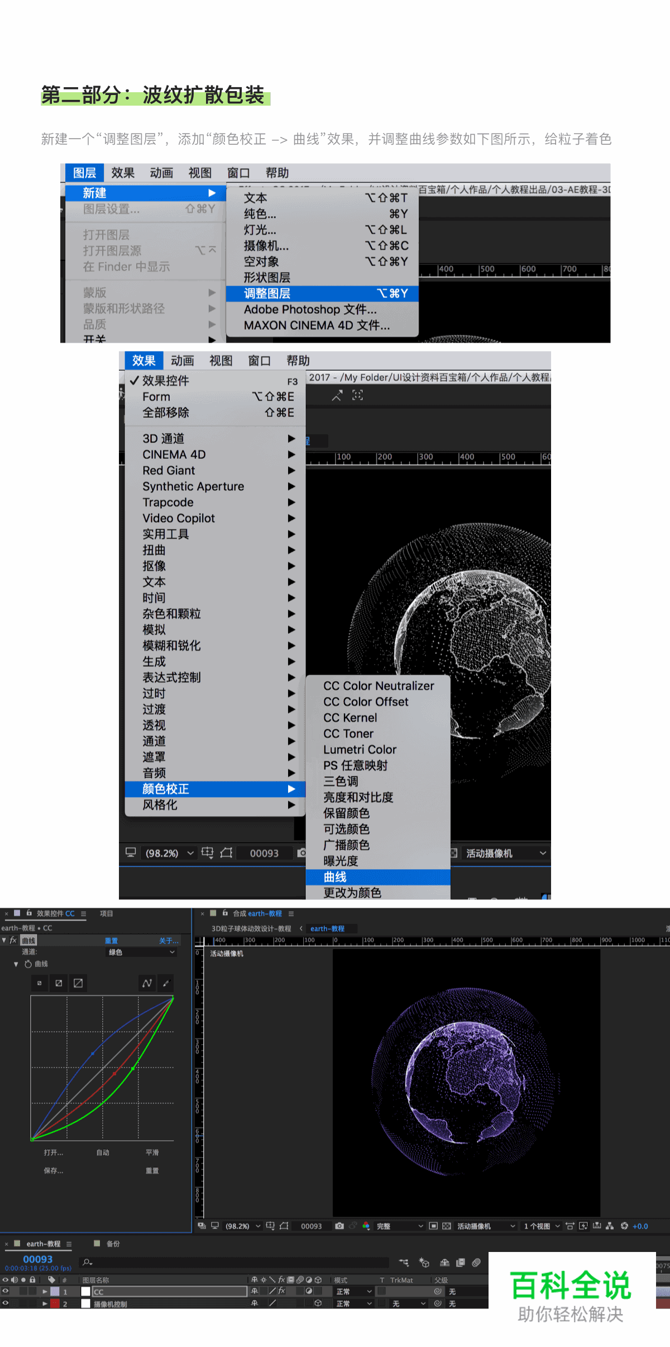Select the large curves grid size icon
670x1347 pixels.
click(78, 983)
